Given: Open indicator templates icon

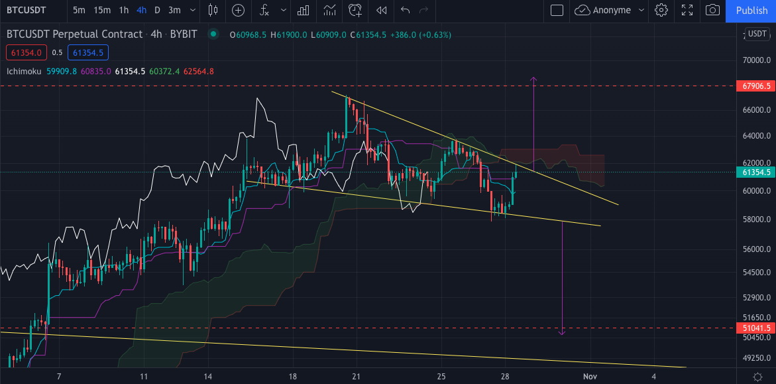Looking at the screenshot, I should click(329, 10).
